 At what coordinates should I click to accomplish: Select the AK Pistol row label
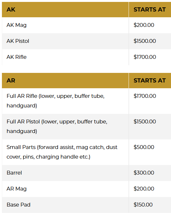pos(18,41)
